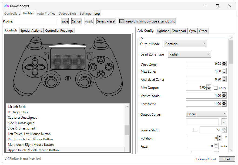Go to the Settings tab

click(x=85, y=13)
